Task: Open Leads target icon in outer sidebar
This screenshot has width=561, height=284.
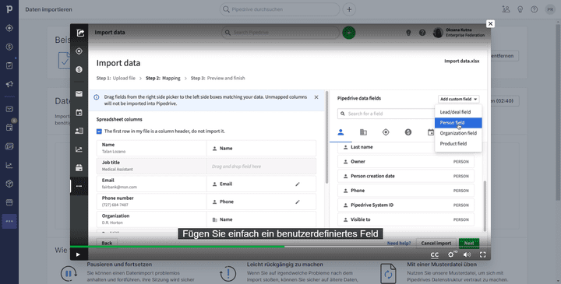Action: point(9,28)
